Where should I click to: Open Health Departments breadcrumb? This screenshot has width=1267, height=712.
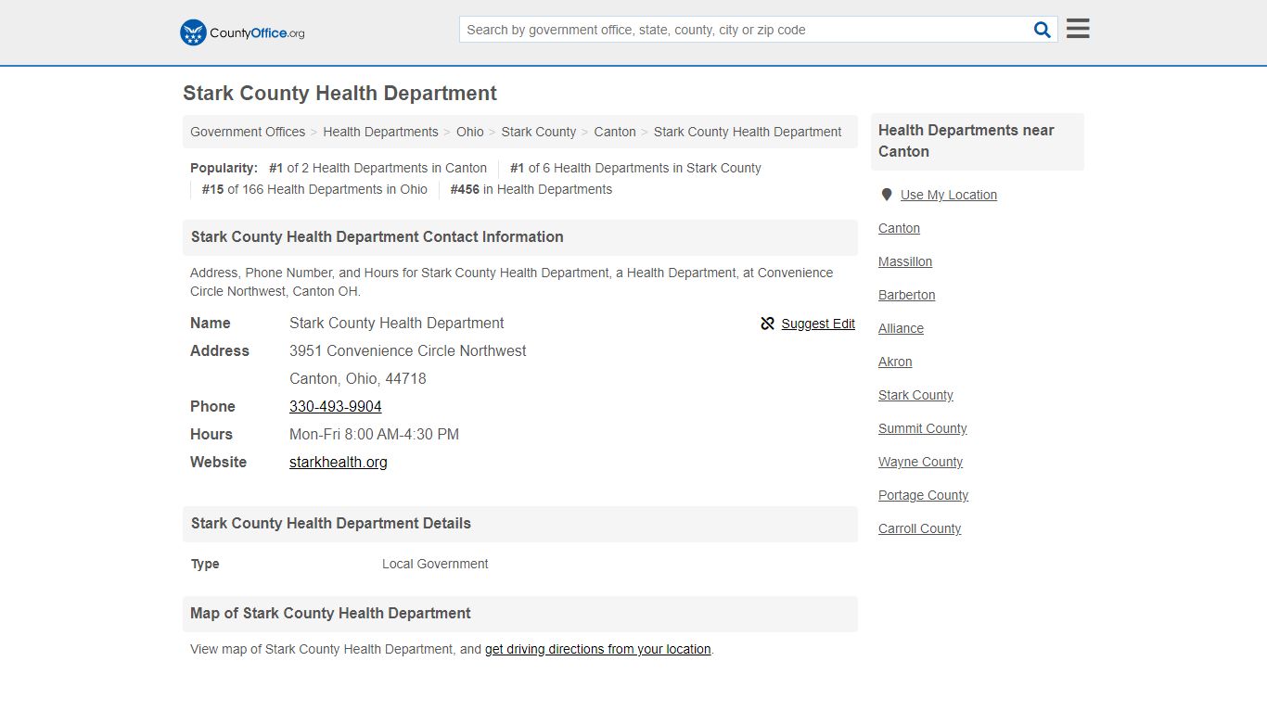[380, 132]
